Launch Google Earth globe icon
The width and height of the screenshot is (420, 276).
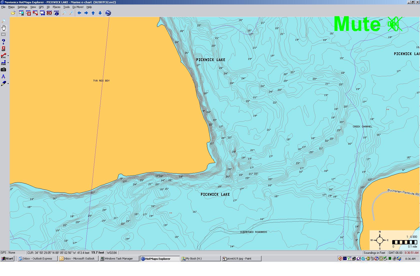pos(108,13)
